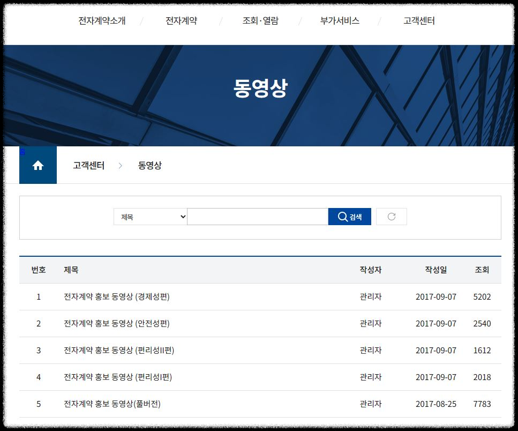Click the 작성일 date column header

435,270
